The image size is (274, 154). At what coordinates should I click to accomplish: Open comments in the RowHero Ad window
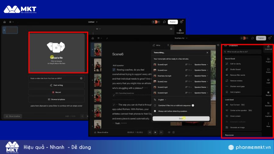[x=252, y=38]
